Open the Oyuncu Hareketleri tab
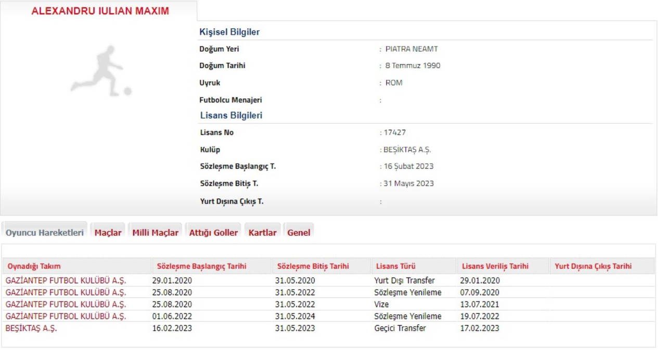Viewport: 666px width, 357px height. tap(45, 233)
